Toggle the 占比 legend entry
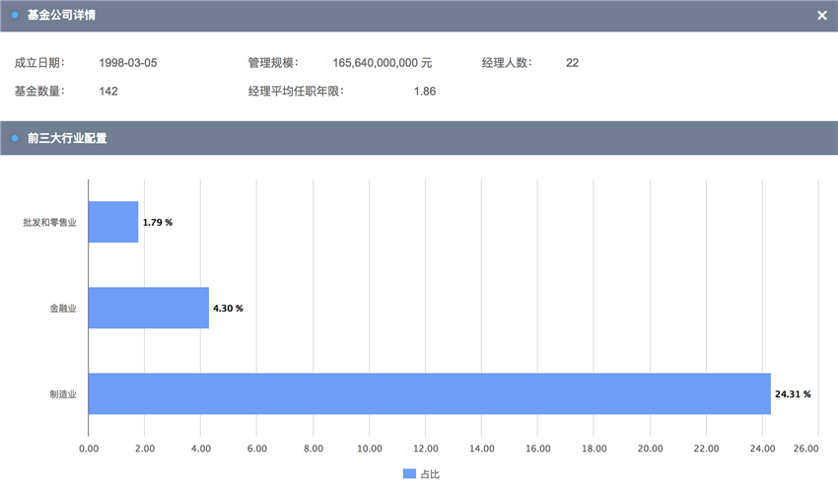The width and height of the screenshot is (838, 492). 421,474
